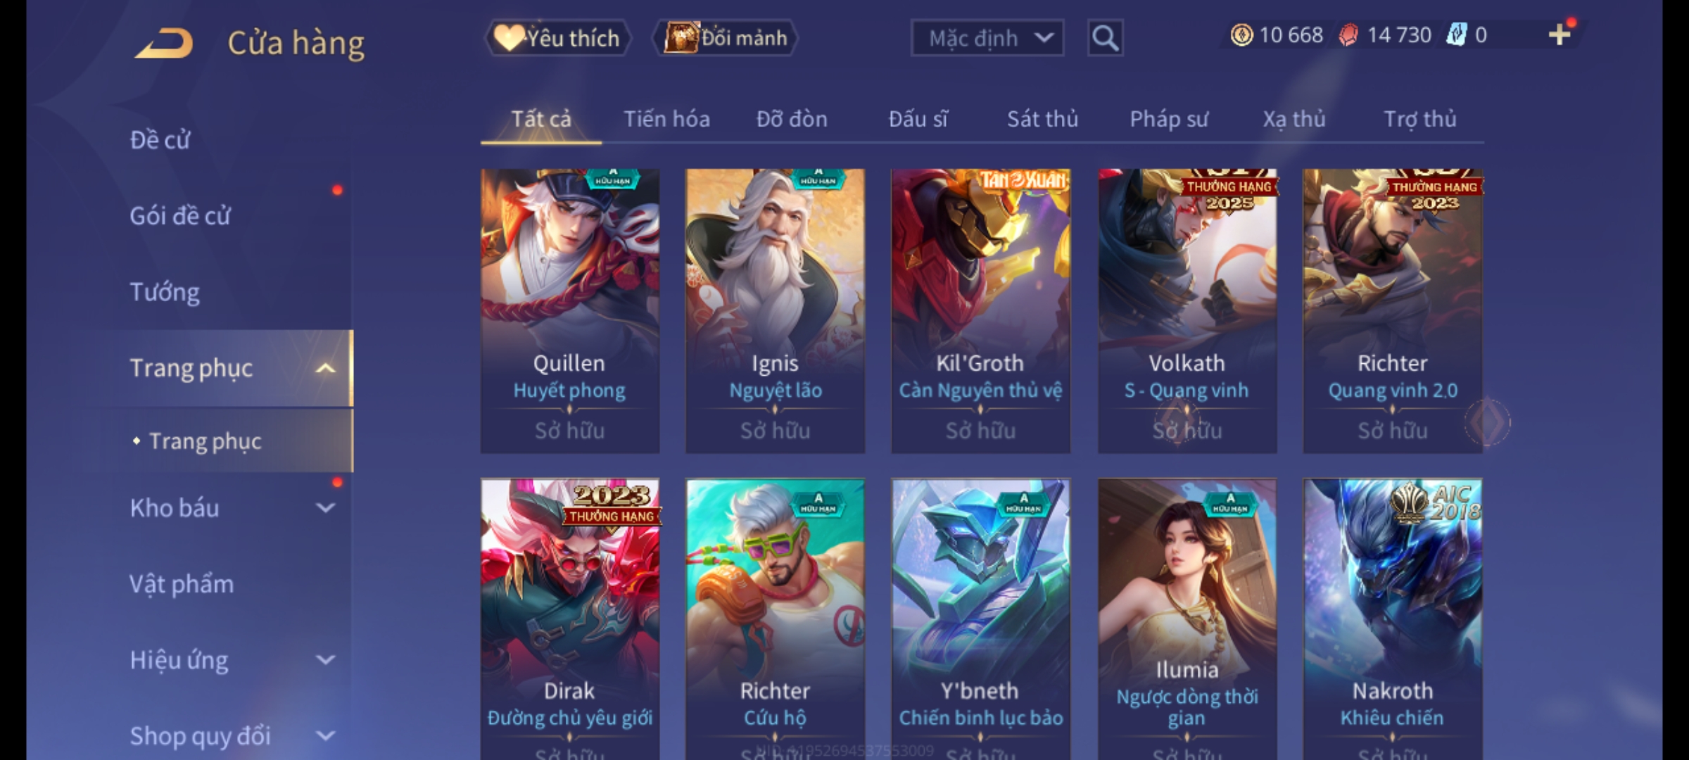Switch to the Tiến hóa tab
1689x760 pixels.
click(666, 119)
